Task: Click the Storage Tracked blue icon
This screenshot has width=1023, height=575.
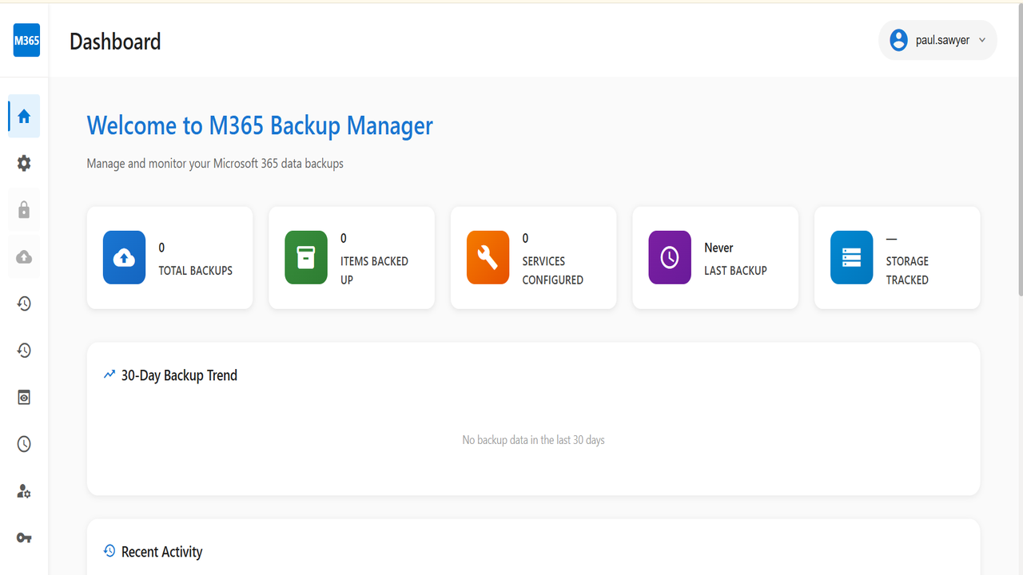Action: pos(852,257)
